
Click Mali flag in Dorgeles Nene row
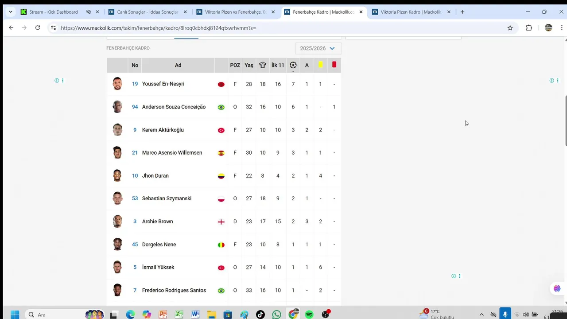tap(221, 245)
